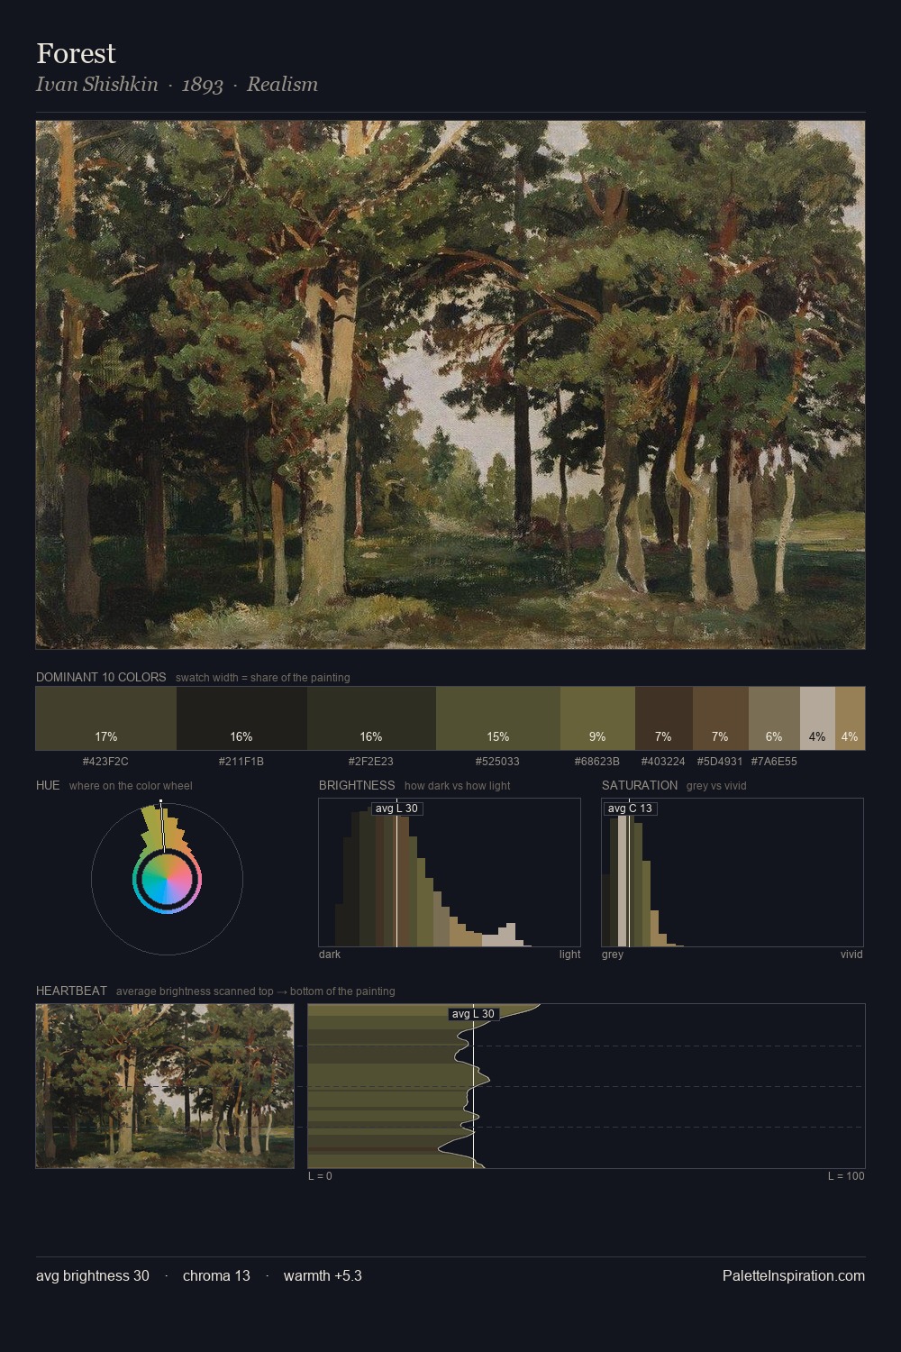Click the footer stat "chroma 13"
The height and width of the screenshot is (1352, 901).
click(x=216, y=1275)
